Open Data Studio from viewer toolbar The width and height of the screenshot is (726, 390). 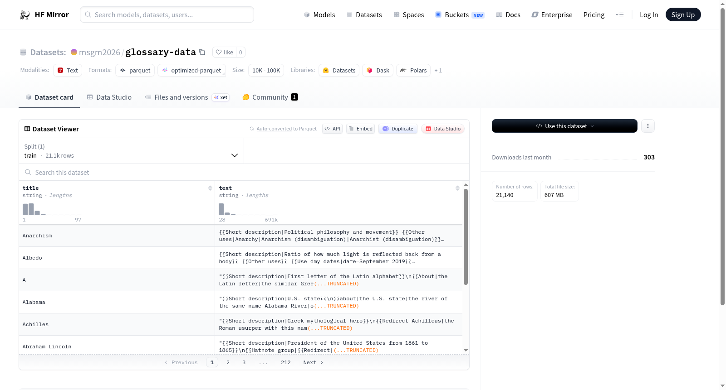tap(442, 129)
